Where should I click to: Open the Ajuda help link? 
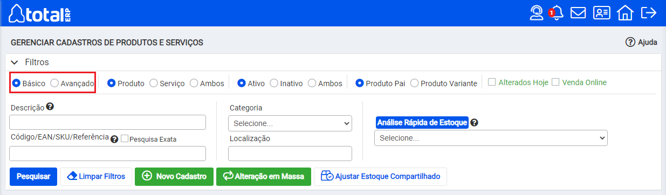coord(642,42)
